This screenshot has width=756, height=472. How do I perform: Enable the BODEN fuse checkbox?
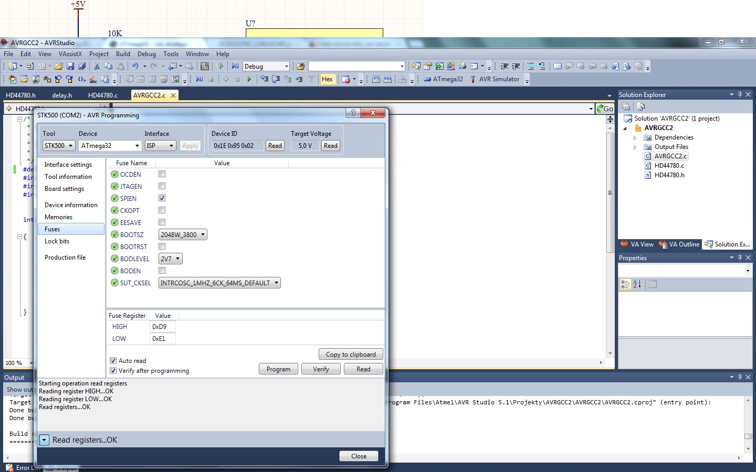[162, 271]
